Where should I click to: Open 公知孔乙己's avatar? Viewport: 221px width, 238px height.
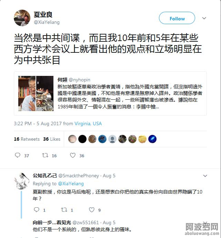pyautogui.click(x=22, y=181)
